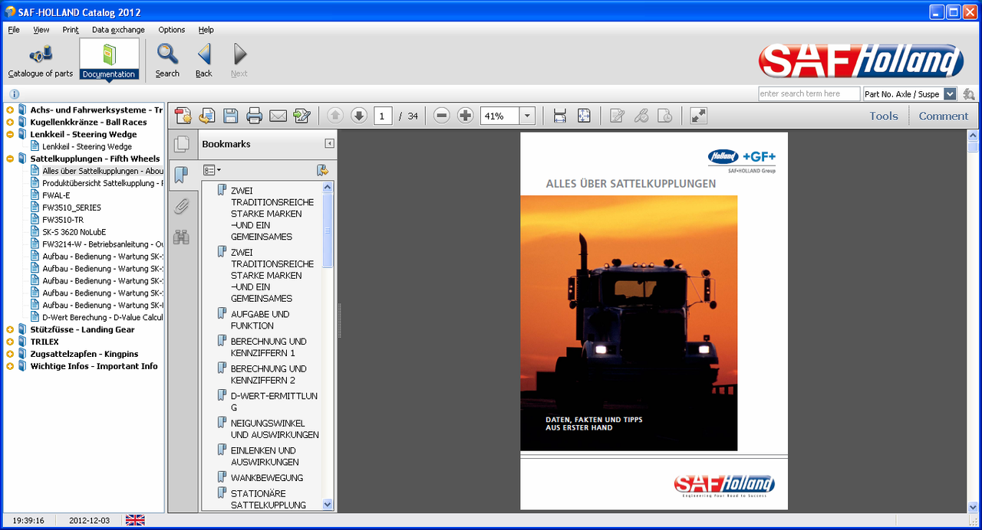Collapse the Bookmarks panel arrow
The height and width of the screenshot is (530, 982).
(329, 144)
